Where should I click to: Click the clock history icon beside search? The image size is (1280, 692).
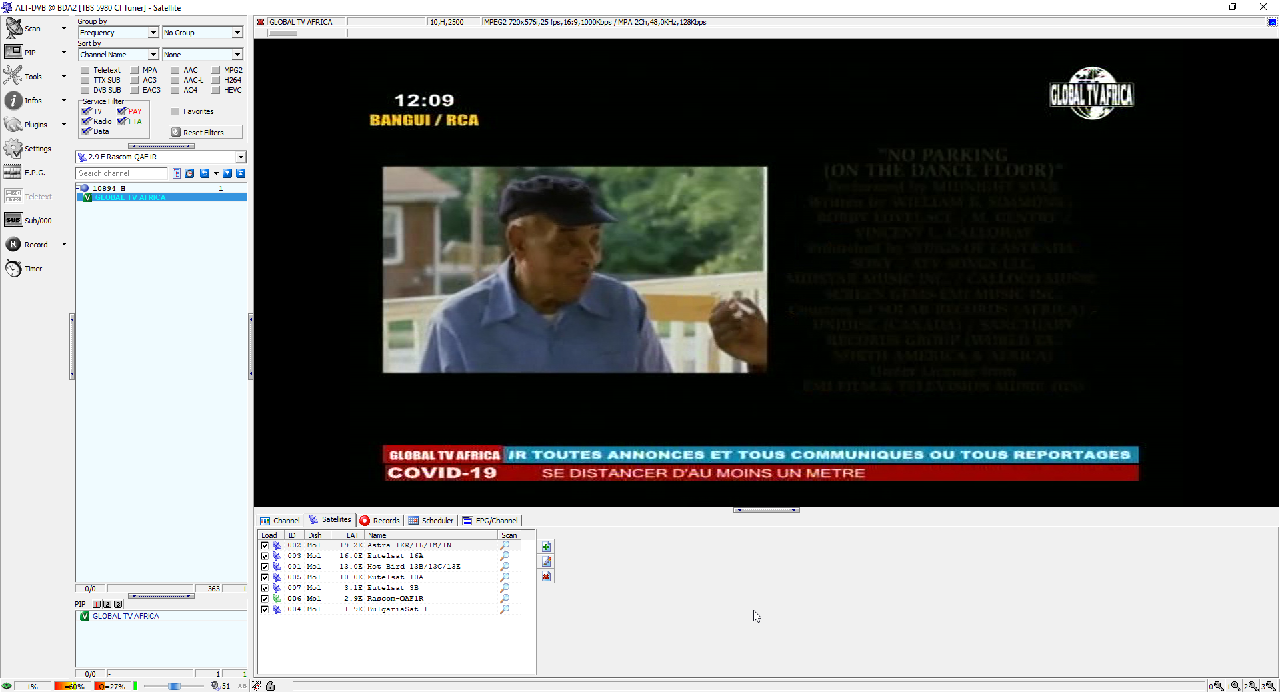(x=189, y=173)
